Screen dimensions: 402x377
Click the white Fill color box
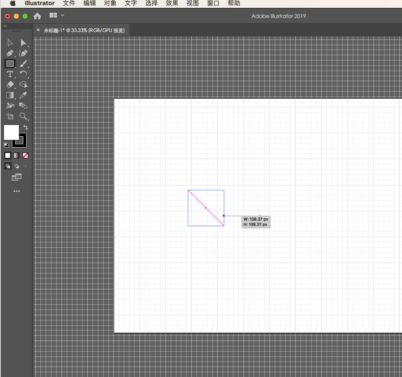pyautogui.click(x=11, y=132)
